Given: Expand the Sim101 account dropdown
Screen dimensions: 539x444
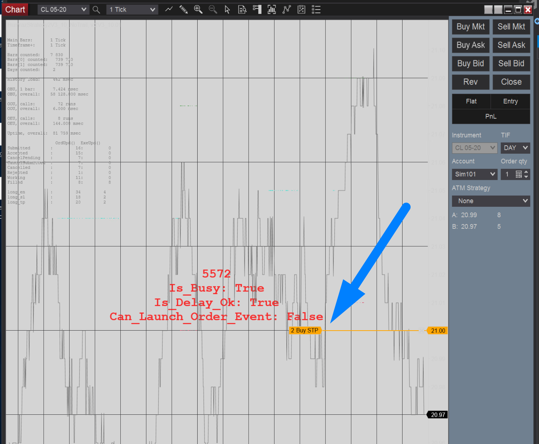Looking at the screenshot, I should [x=475, y=175].
